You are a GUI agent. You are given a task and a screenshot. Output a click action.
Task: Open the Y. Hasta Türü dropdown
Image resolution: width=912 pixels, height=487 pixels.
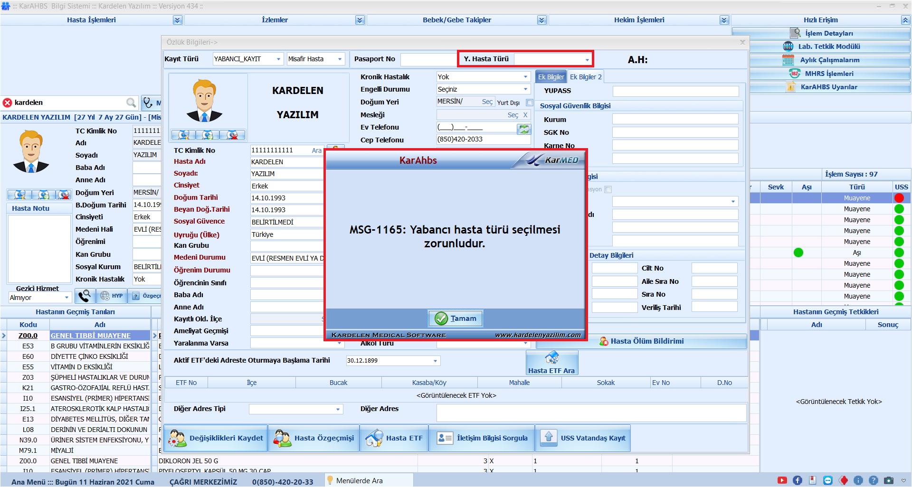point(587,60)
